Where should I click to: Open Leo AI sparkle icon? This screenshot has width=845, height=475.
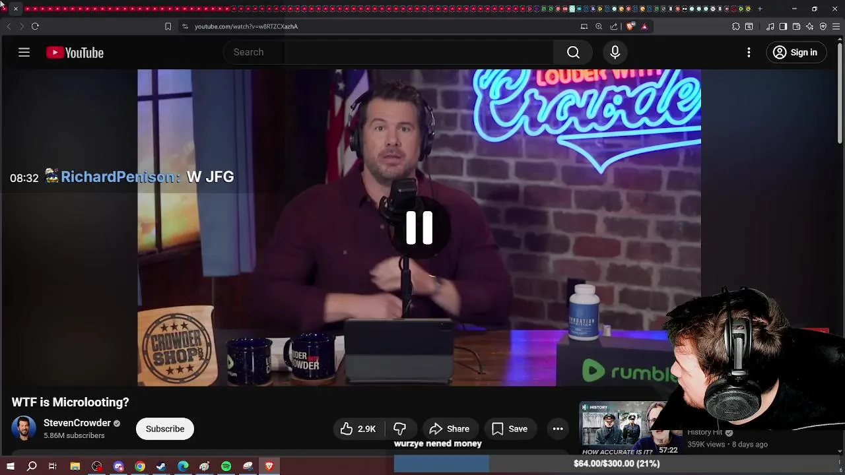[x=809, y=26]
